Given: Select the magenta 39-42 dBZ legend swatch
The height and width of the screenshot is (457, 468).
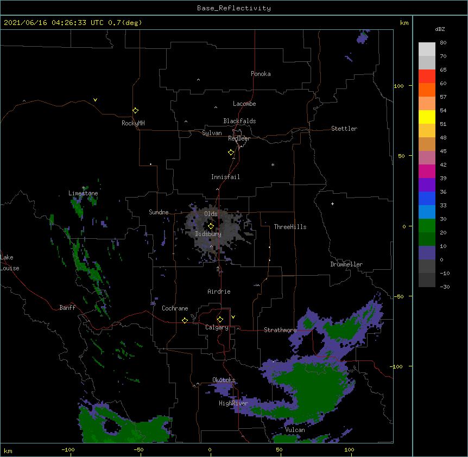Looking at the screenshot, I should [427, 171].
